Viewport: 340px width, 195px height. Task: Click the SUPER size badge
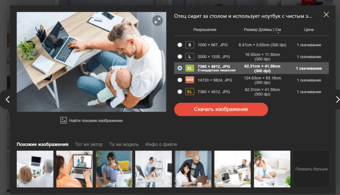pos(190,80)
